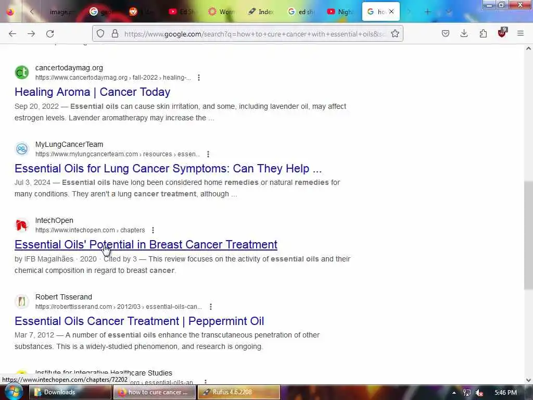Go forward to the next page
Viewport: 533px width, 400px height.
(31, 34)
